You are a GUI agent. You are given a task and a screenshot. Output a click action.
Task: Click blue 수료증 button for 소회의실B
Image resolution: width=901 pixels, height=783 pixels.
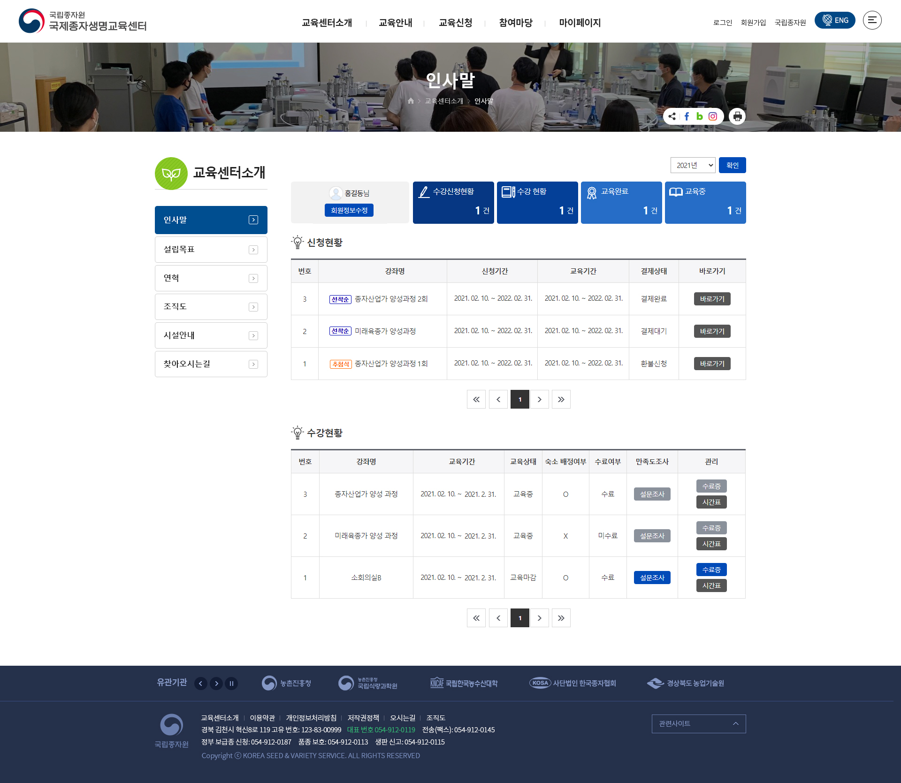coord(711,570)
